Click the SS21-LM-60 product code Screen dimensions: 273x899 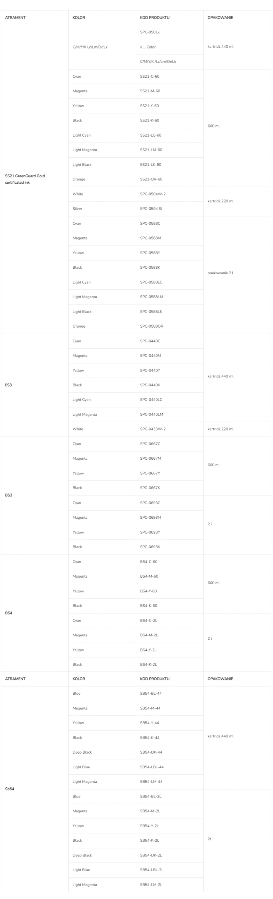151,150
